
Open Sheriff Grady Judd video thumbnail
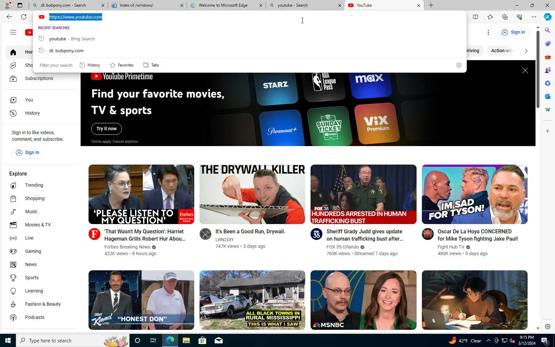[363, 194]
